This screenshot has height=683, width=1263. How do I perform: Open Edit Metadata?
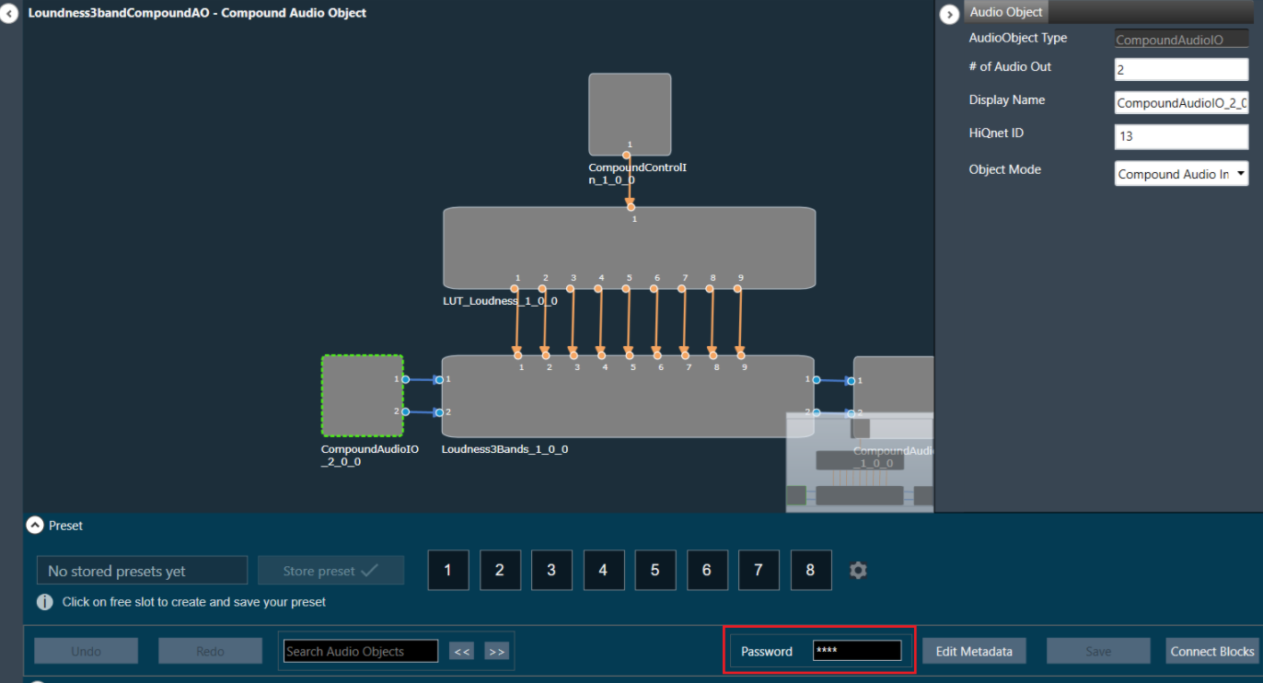[974, 651]
